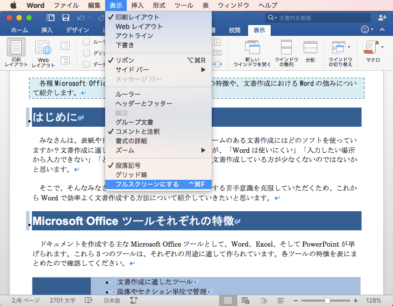Choose 下書き from the menu
Screen dimensions: 393x306
pos(158,45)
